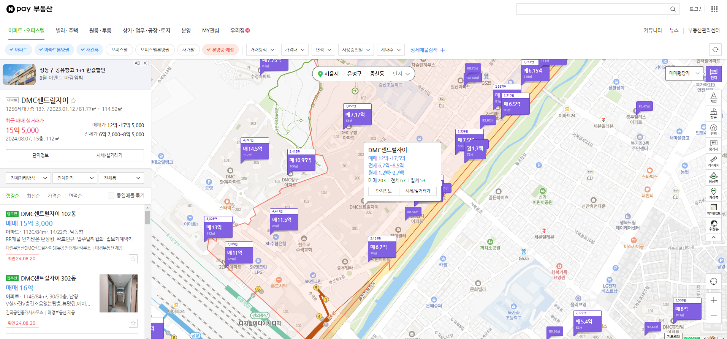Viewport: 727px width, 339px height.
Task: Click 시세/실거래가 in map popup
Action: [x=418, y=191]
